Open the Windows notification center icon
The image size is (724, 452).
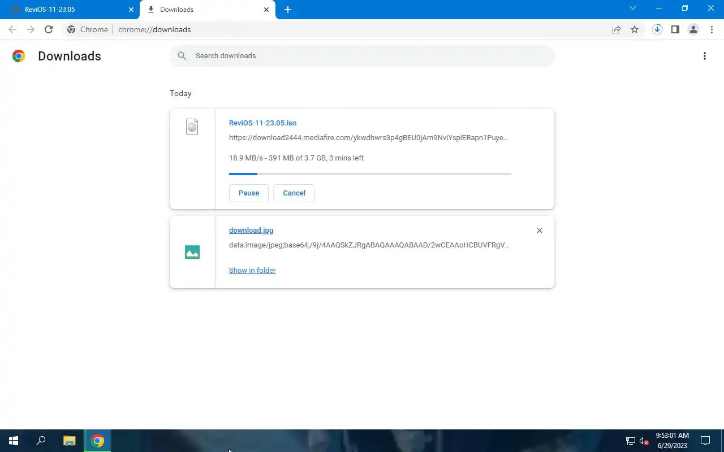(705, 441)
